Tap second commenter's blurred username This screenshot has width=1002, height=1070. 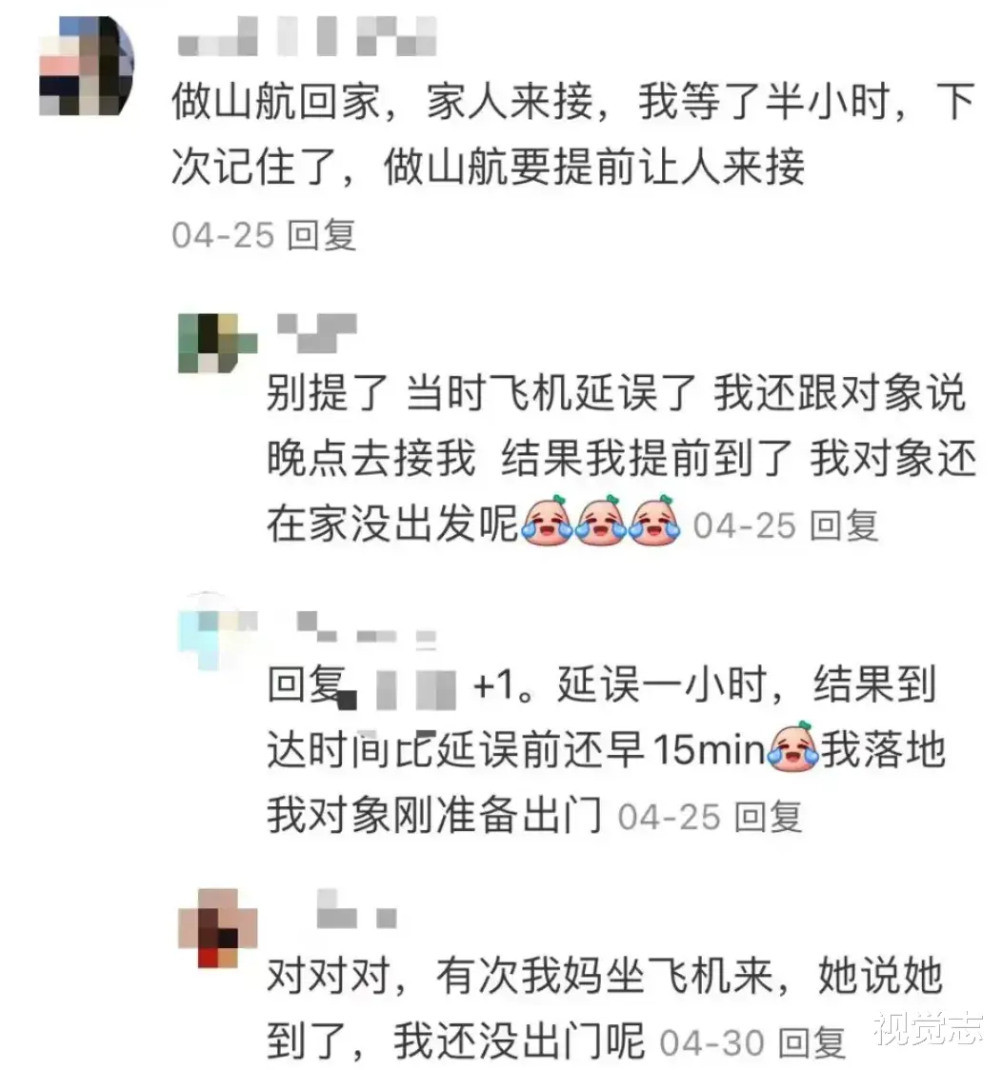tap(317, 332)
